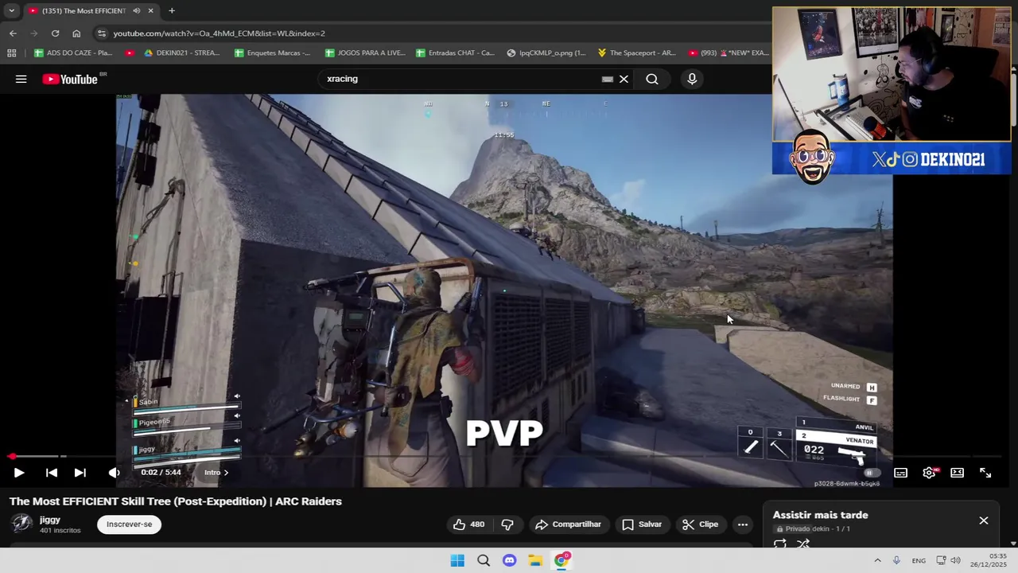Go to the browser home page
This screenshot has height=573, width=1018.
click(76, 33)
